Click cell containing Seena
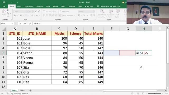Image resolution: width=169 pixels, height=95 pixels. click(37, 53)
